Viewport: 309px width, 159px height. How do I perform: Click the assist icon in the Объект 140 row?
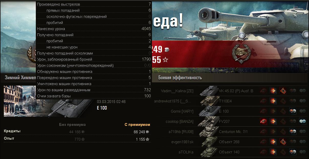pos(293,152)
